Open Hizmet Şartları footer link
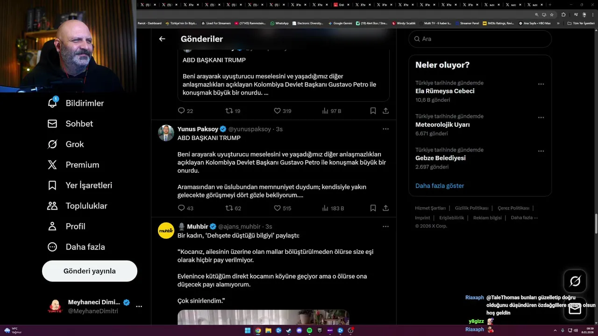This screenshot has width=598, height=336. 430,208
